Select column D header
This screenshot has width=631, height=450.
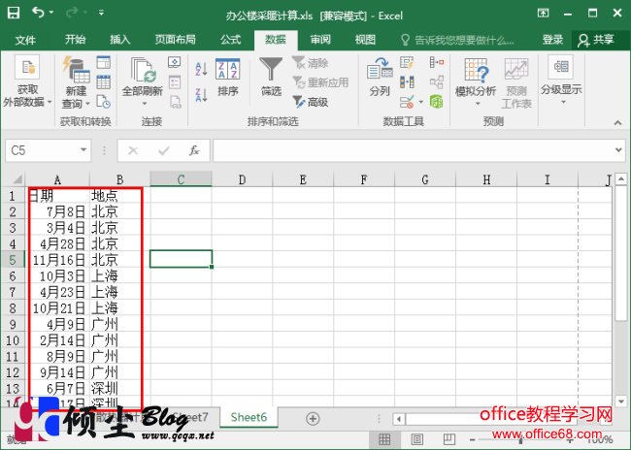[x=242, y=179]
